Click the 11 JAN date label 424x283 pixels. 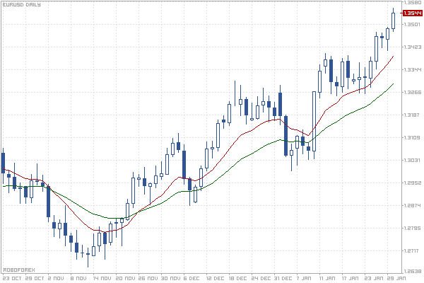tap(327, 278)
